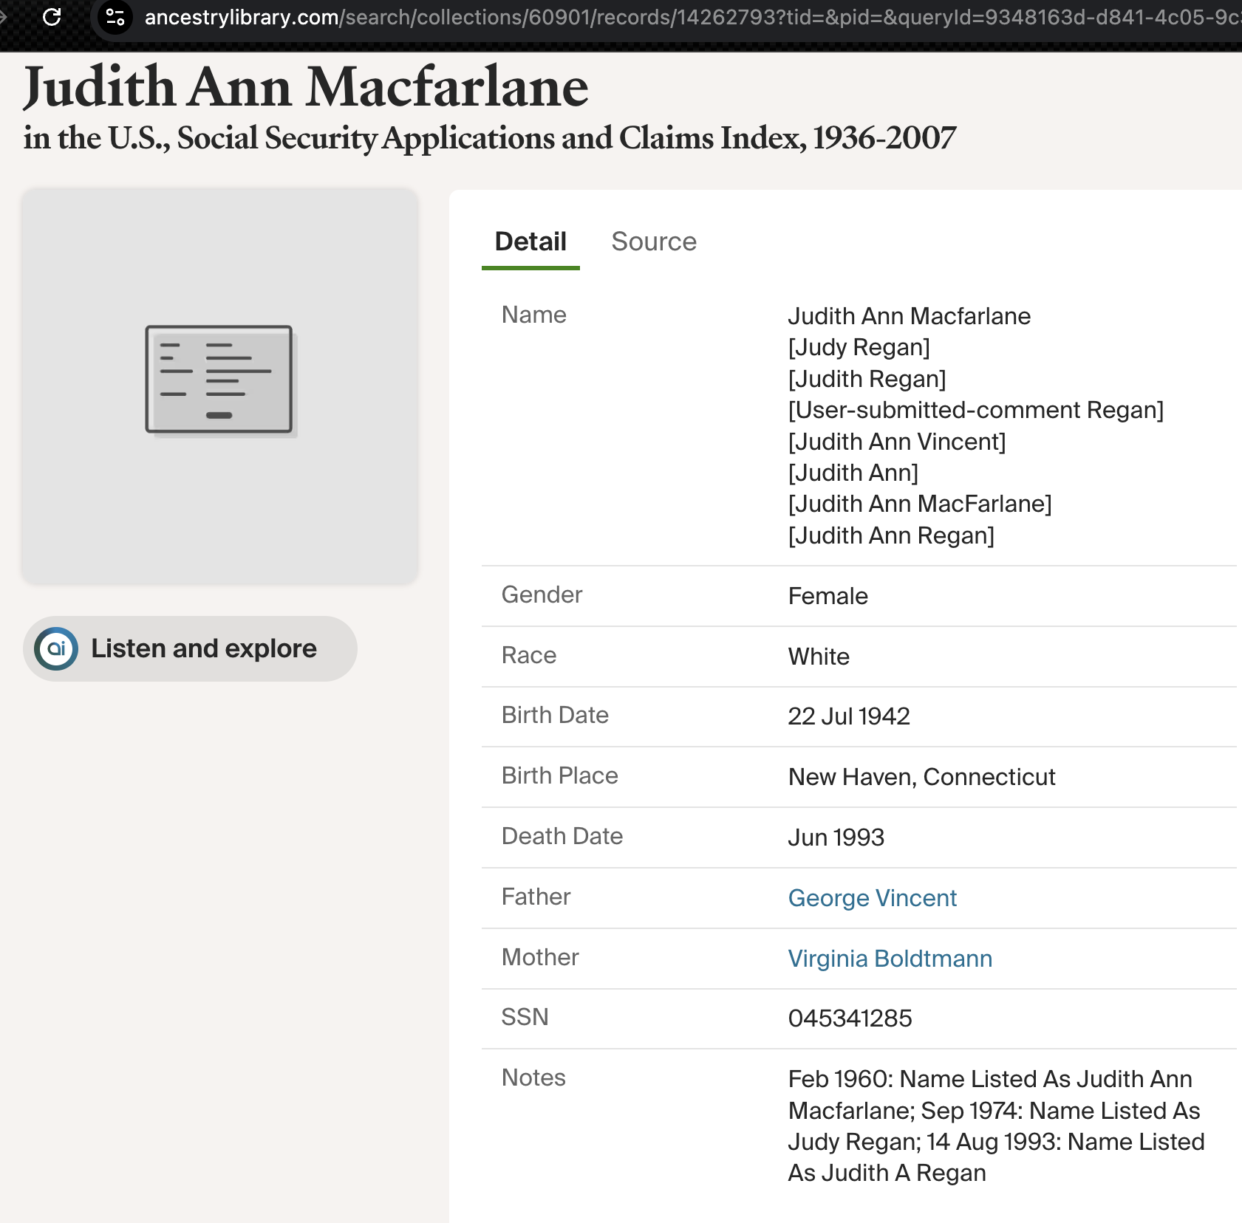Viewport: 1242px width, 1223px height.
Task: Click the alternate name [Judy Regan]
Action: 859,347
